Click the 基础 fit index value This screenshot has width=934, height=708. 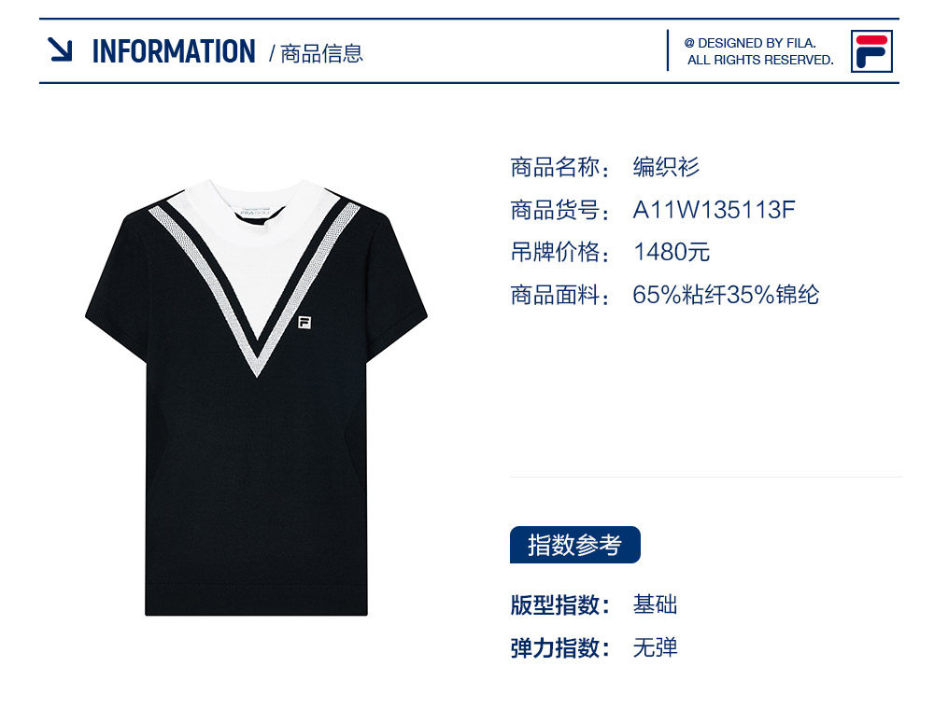click(x=655, y=605)
